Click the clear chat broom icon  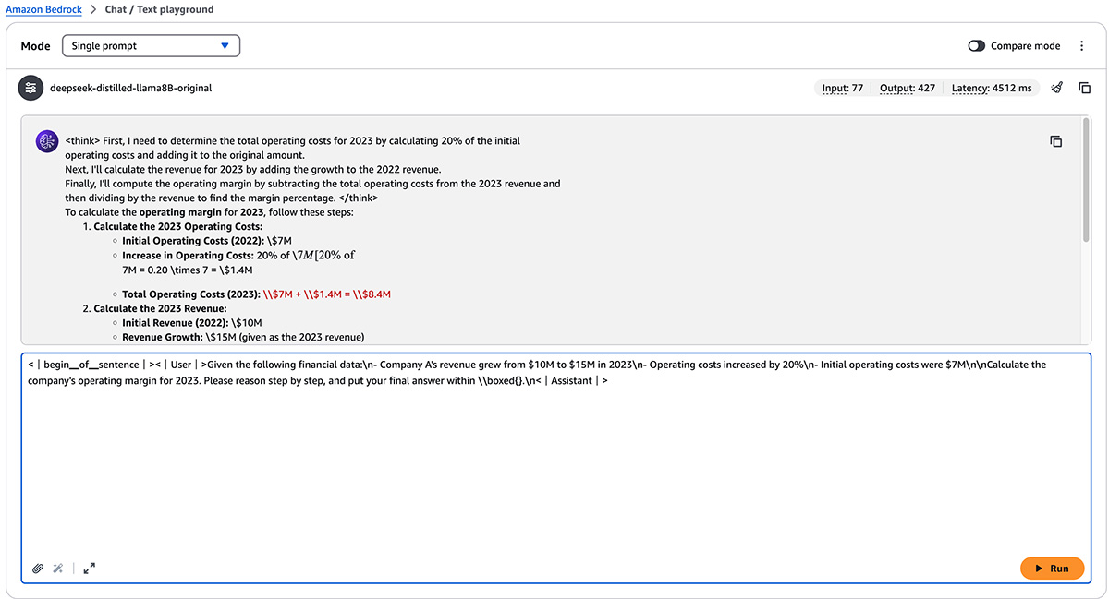pyautogui.click(x=1057, y=88)
